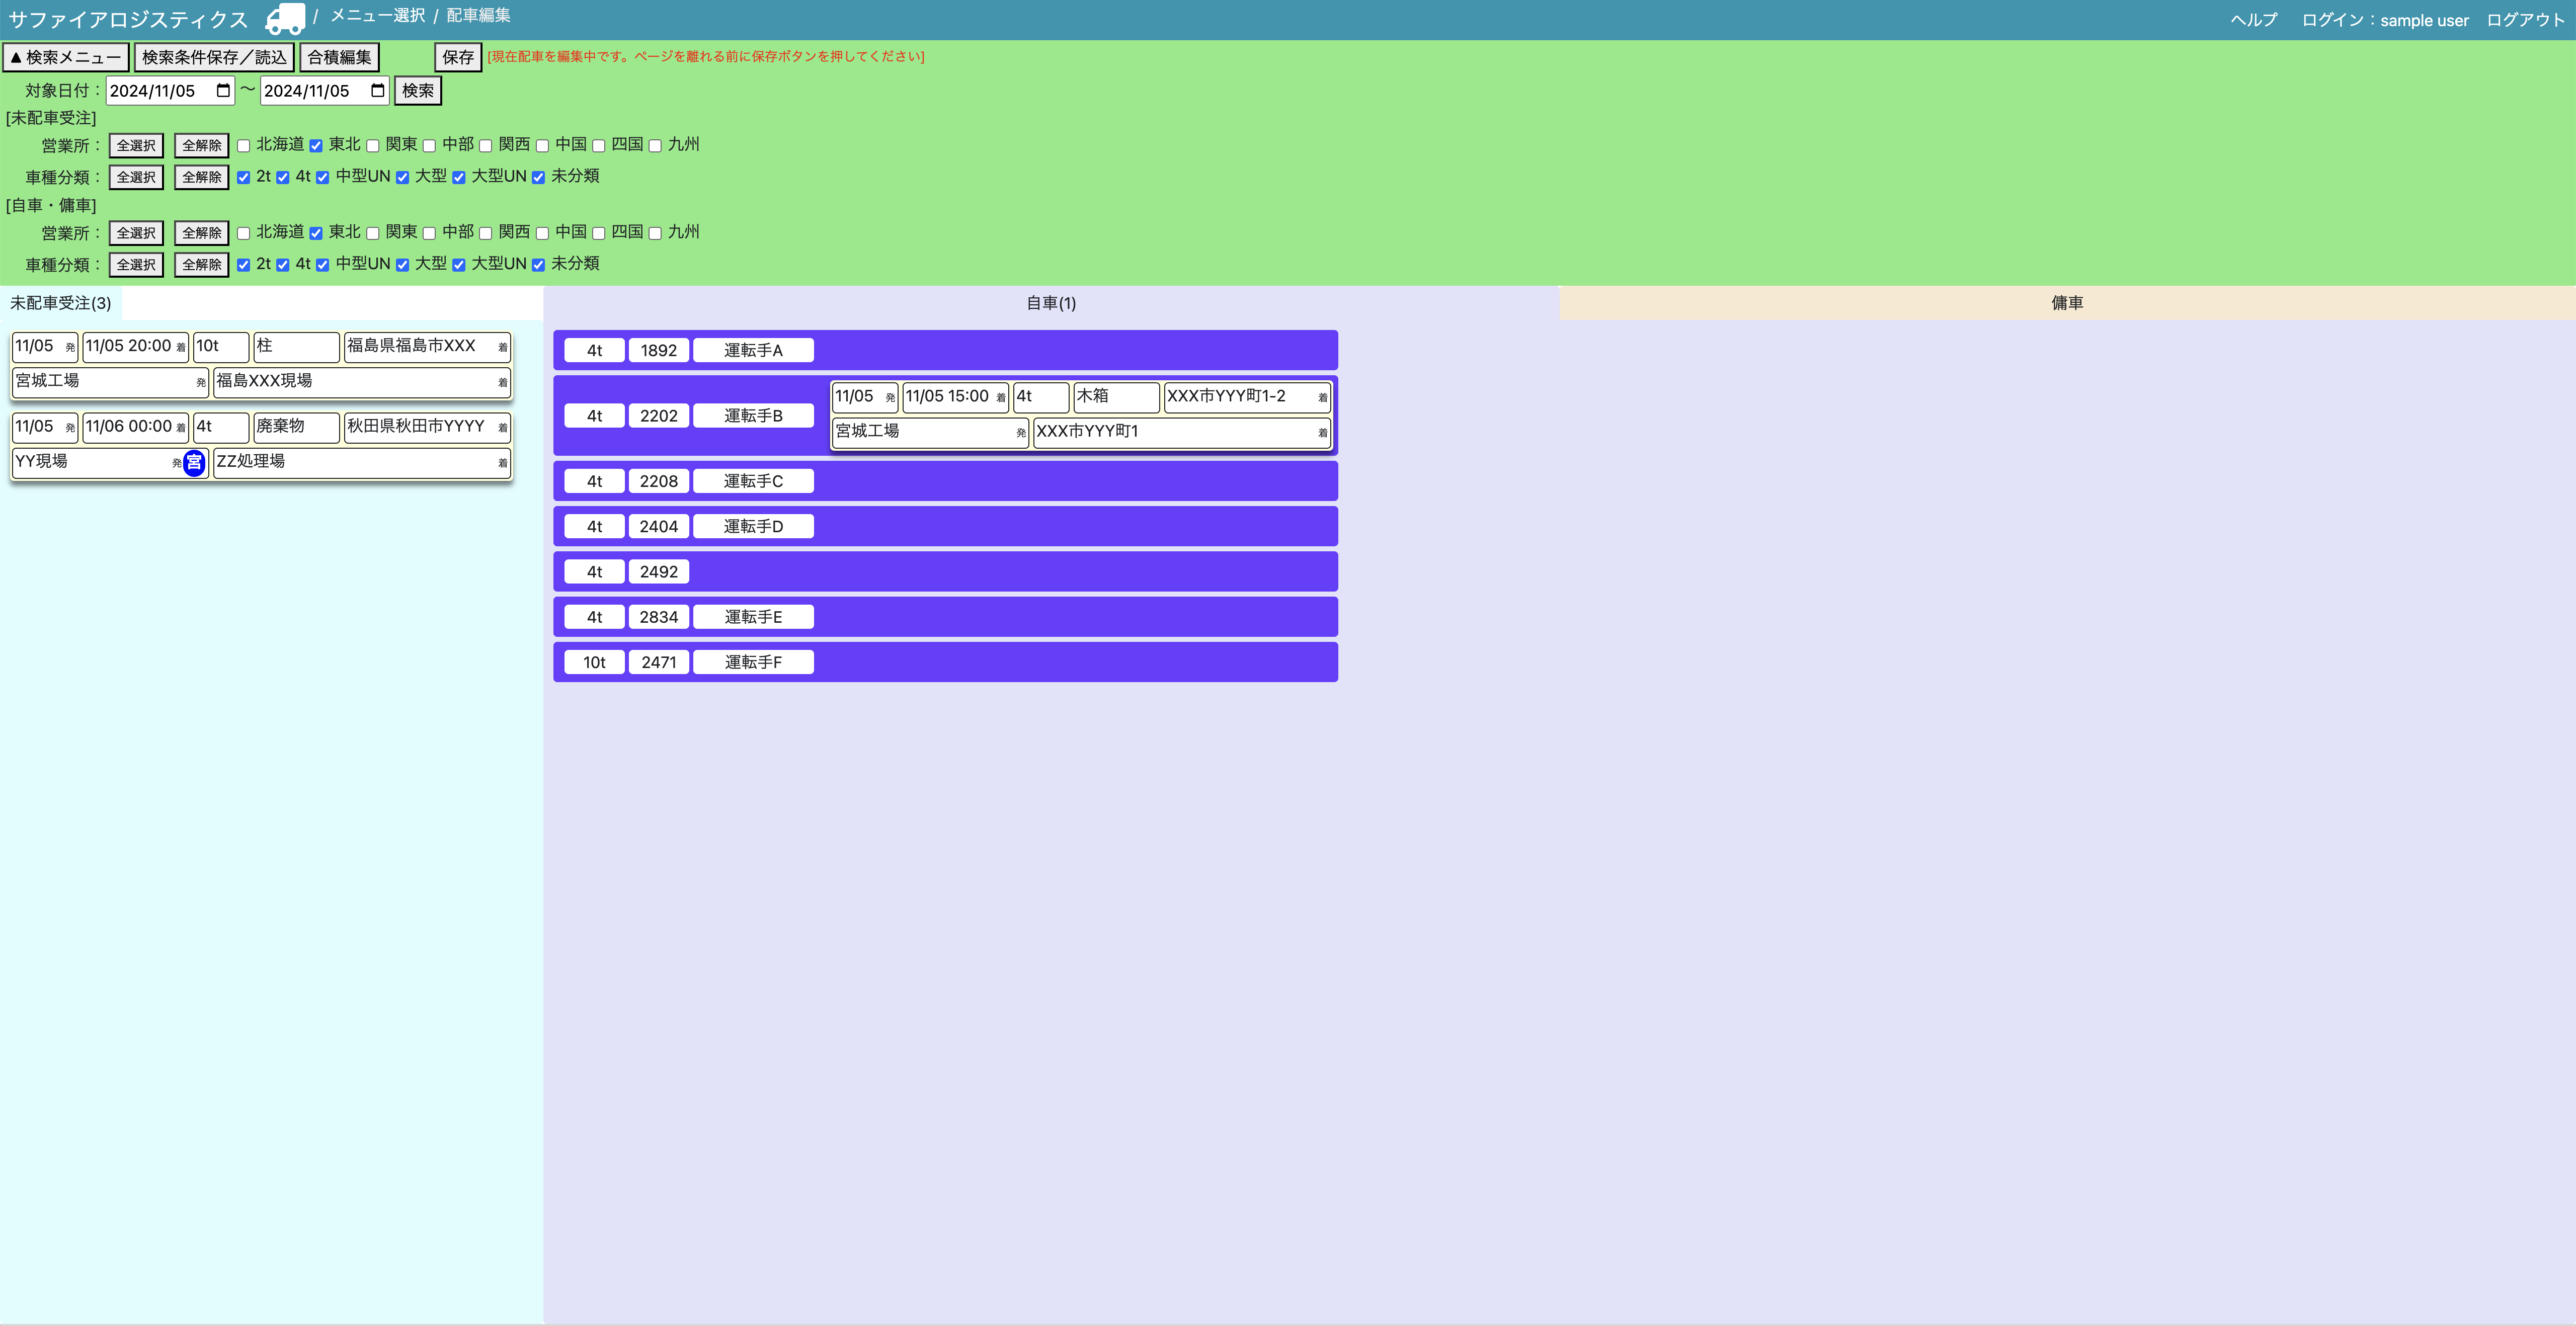
Task: Click start date field 2024/11/05
Action: click(x=170, y=91)
